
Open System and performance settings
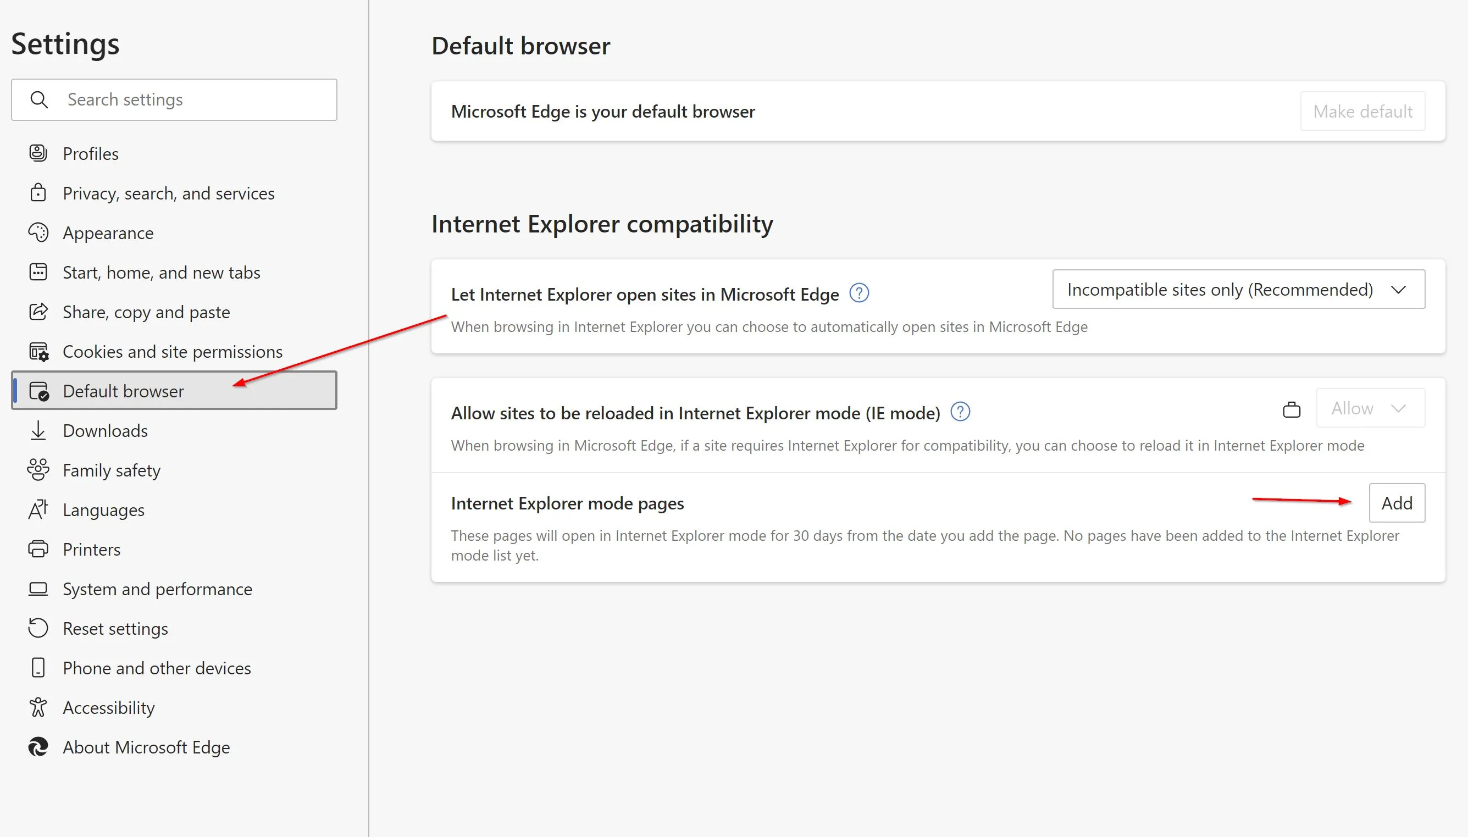(x=174, y=589)
